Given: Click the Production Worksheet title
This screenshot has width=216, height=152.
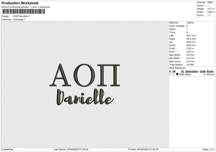Looking at the screenshot, I should (x=20, y=3).
